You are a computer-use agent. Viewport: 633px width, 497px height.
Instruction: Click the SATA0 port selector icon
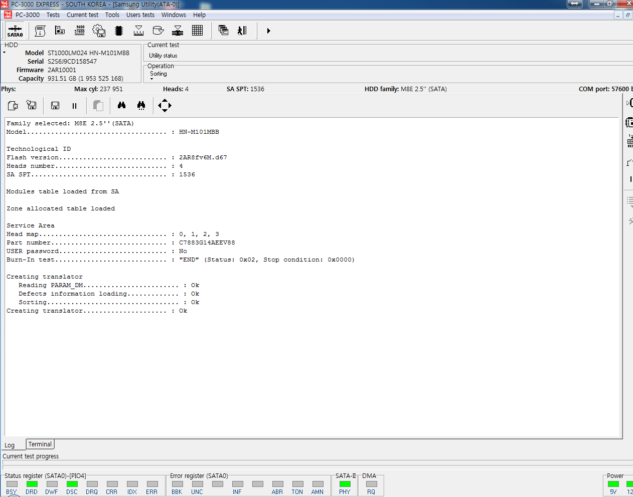click(x=15, y=31)
